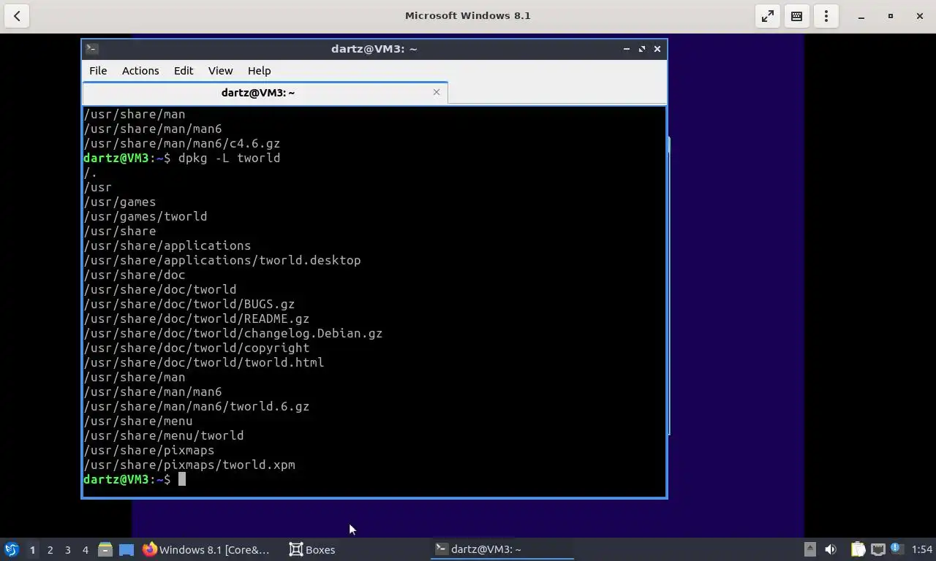Click the /usr/share/doc/tworld/tworld.html line
Screen dimensions: 936x561
[x=204, y=362]
